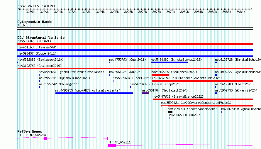Select the 4p16.3 band label

pyautogui.click(x=23, y=25)
